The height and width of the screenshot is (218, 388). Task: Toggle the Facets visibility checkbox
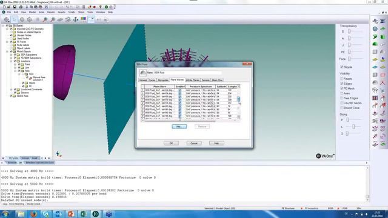pyautogui.click(x=342, y=79)
